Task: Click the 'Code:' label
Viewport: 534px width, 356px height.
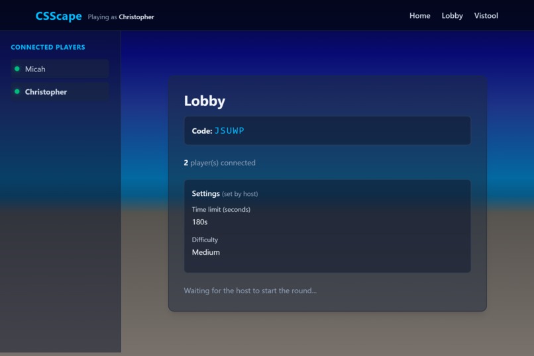Action: tap(202, 131)
